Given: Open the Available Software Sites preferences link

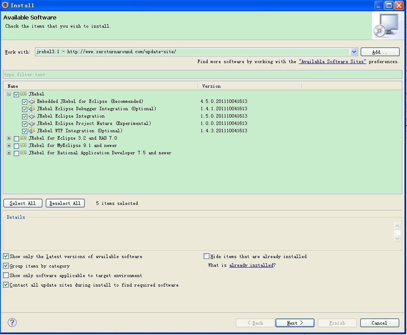Looking at the screenshot, I should [333, 61].
